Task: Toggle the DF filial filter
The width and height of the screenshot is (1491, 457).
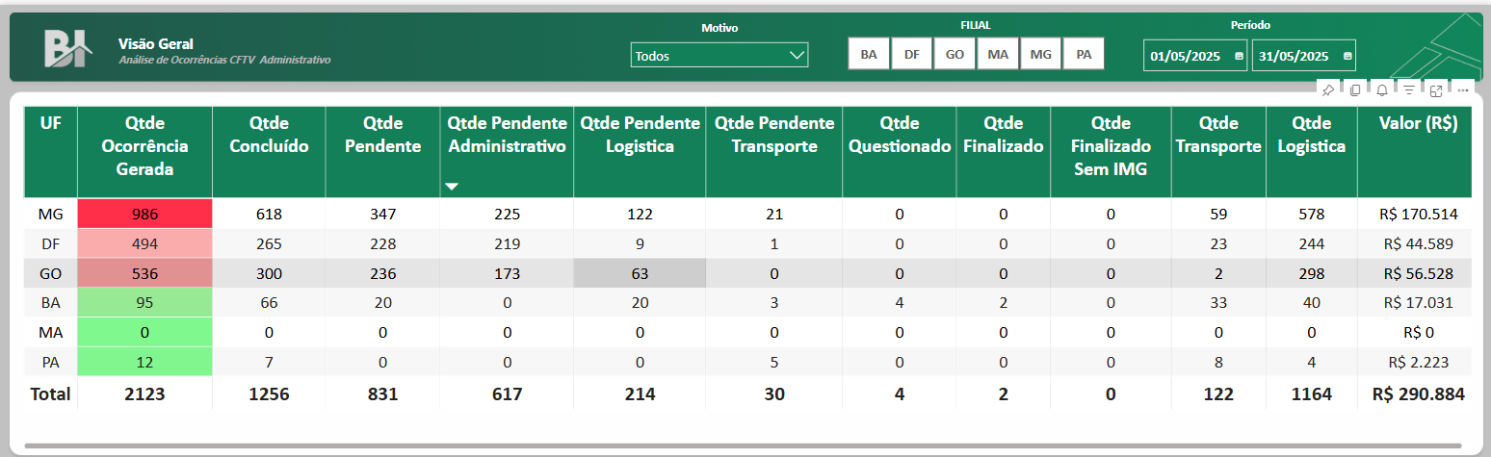Action: [911, 54]
